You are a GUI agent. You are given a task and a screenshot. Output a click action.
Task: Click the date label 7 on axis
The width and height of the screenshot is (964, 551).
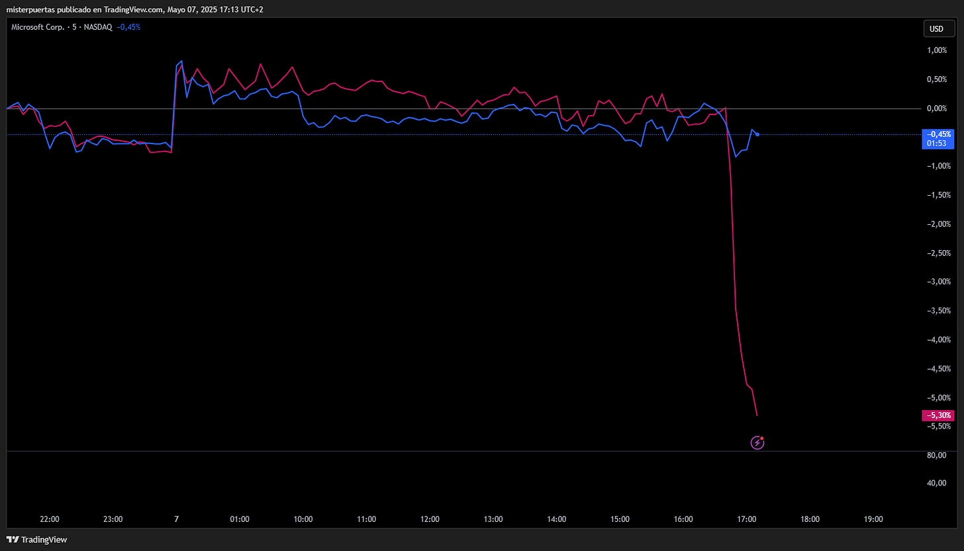(x=176, y=519)
